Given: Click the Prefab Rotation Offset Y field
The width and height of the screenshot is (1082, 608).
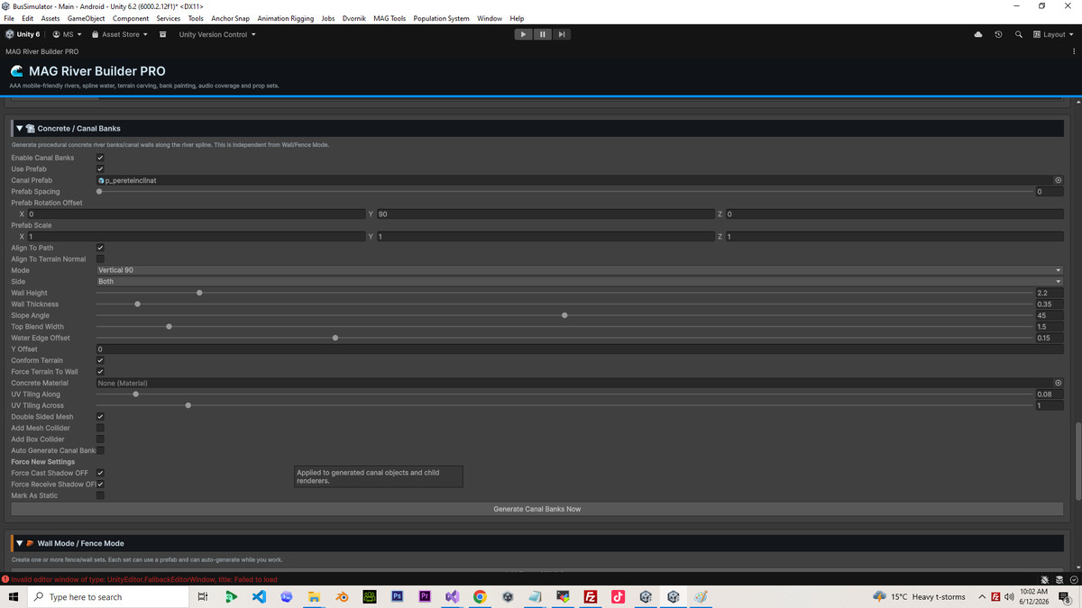Looking at the screenshot, I should coord(546,214).
